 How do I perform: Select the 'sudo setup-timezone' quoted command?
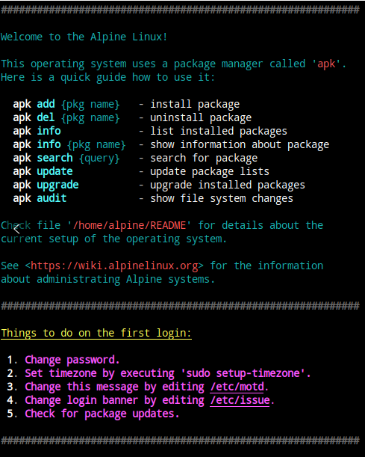coord(243,373)
